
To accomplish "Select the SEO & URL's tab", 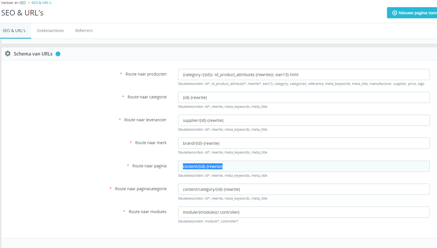I will pos(14,31).
